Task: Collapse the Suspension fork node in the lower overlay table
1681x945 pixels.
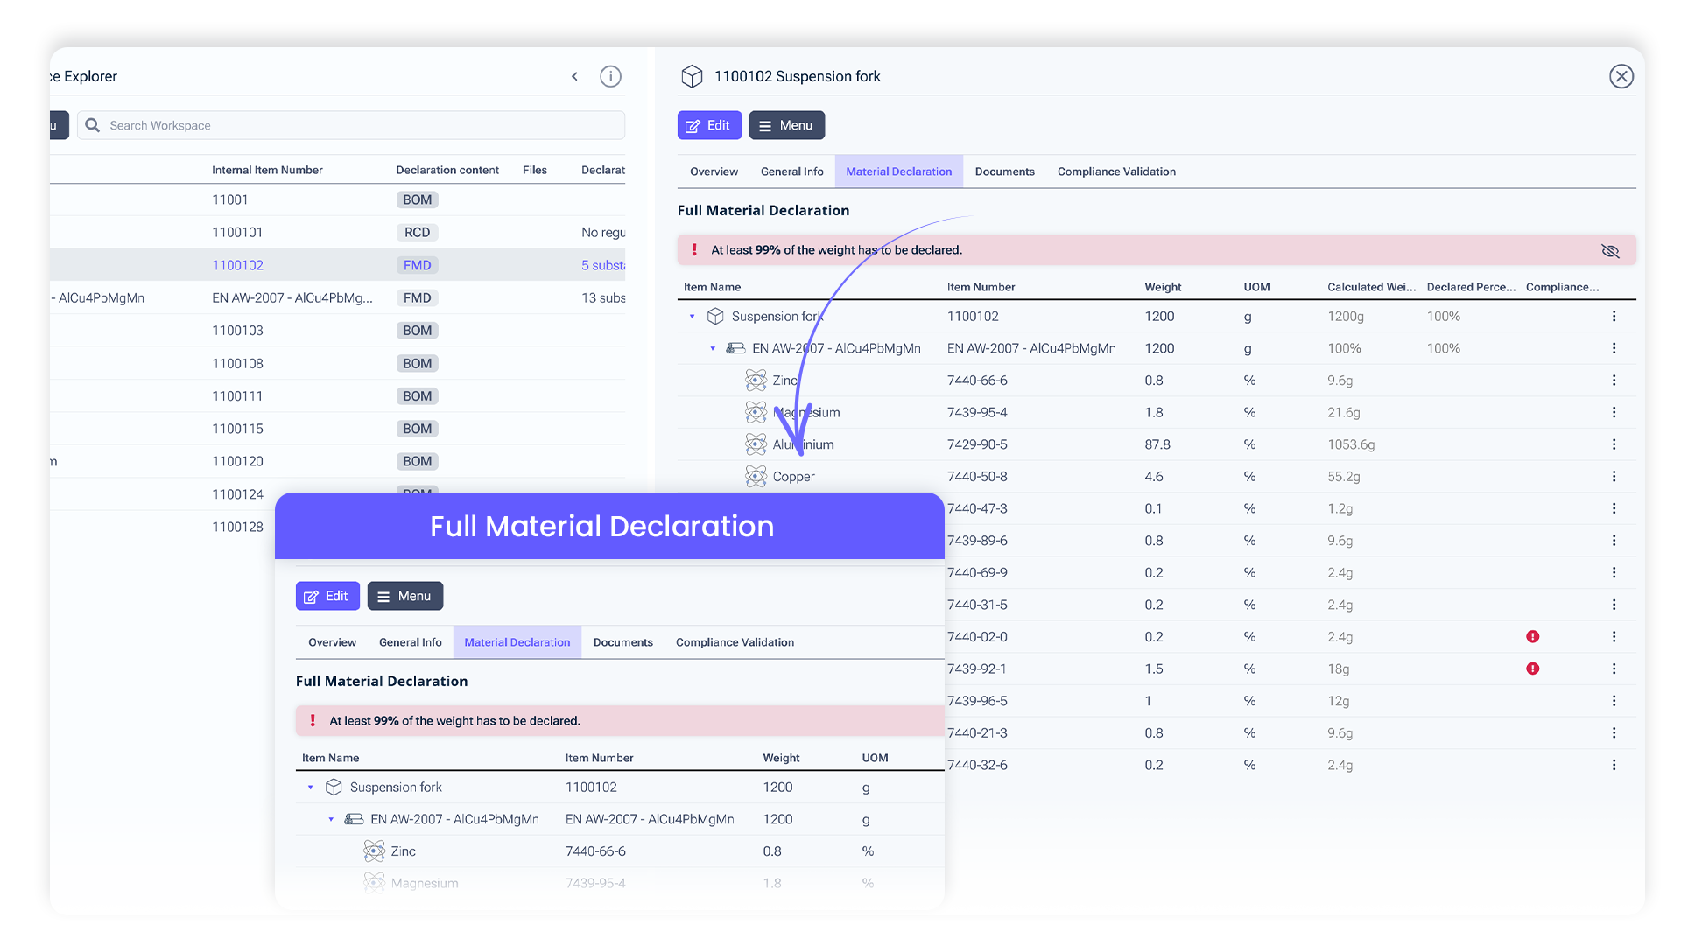Action: pos(310,787)
